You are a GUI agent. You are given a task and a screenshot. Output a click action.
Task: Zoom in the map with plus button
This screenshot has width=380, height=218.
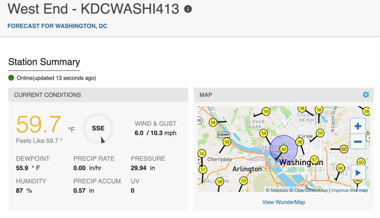point(358,126)
